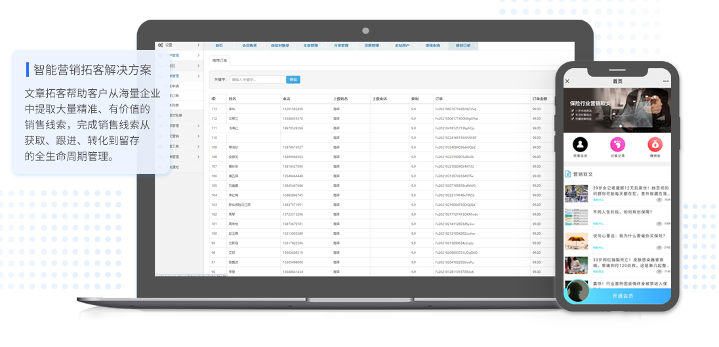
Task: Open the 访客记录 footprint icon
Action: coord(617,145)
